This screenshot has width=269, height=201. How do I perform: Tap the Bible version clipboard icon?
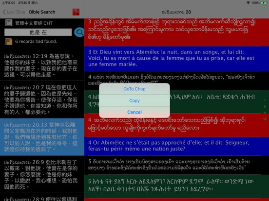[9, 23]
